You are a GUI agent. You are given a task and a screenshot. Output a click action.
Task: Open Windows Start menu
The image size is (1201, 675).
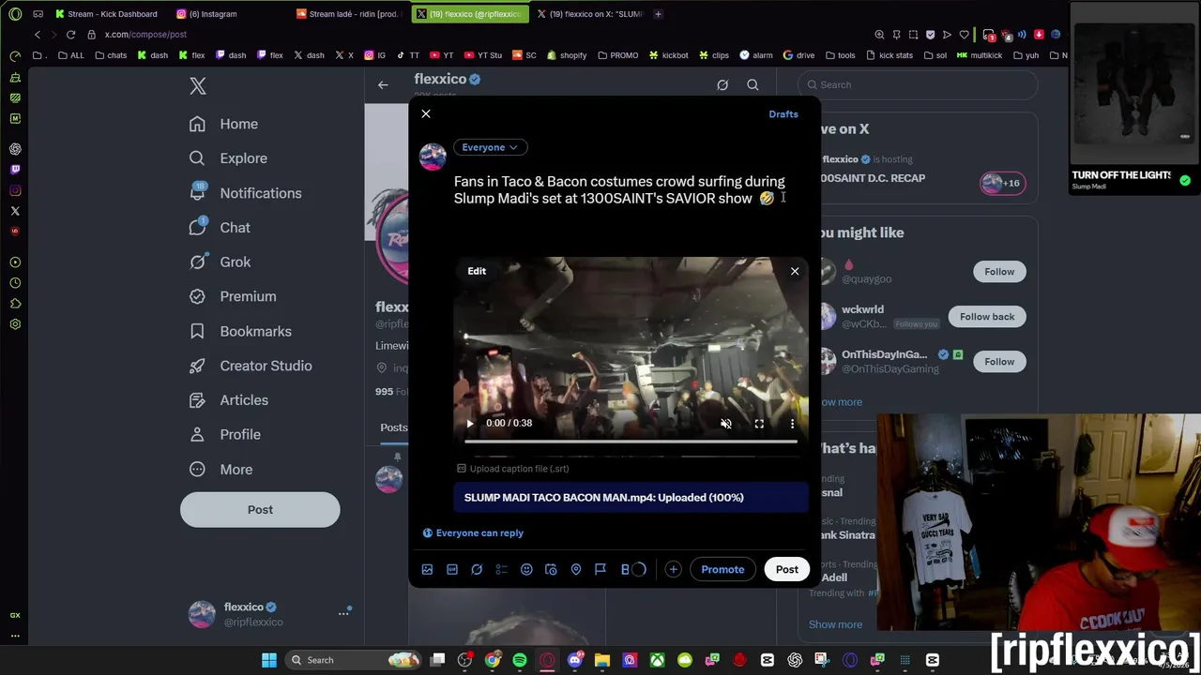pyautogui.click(x=269, y=660)
